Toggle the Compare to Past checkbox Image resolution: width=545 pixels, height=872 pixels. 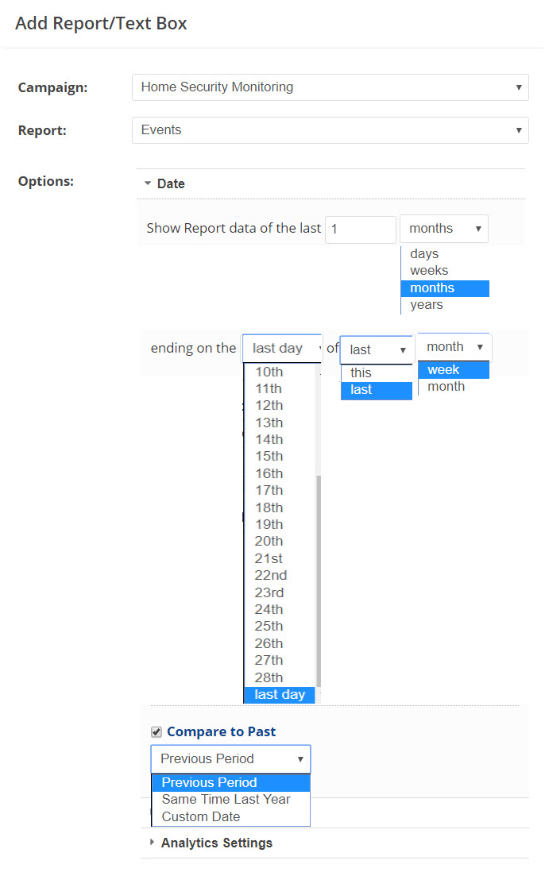click(x=157, y=732)
